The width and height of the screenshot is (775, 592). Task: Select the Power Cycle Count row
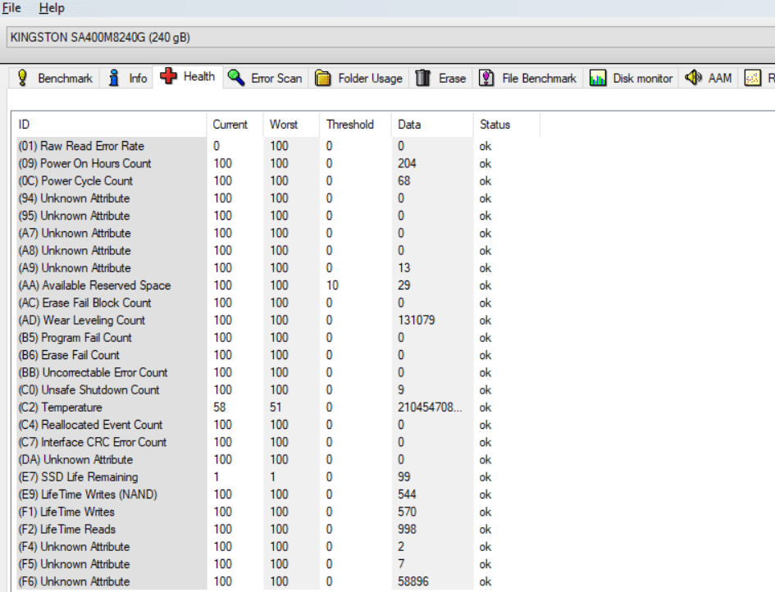(x=277, y=181)
